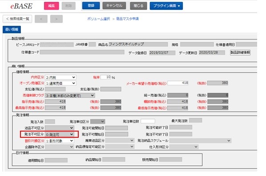Click the 閉じる button
The image size is (266, 176).
(138, 6)
